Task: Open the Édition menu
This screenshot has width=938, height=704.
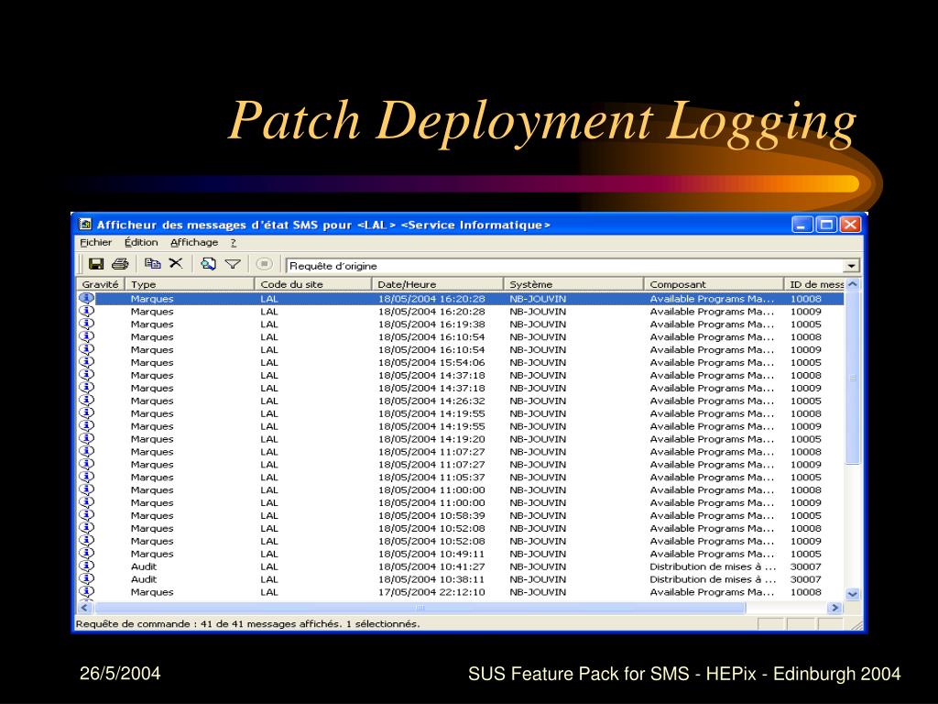Action: click(141, 242)
